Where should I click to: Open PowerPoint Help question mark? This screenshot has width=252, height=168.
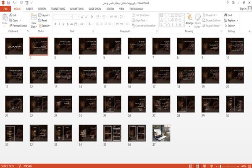click(228, 3)
